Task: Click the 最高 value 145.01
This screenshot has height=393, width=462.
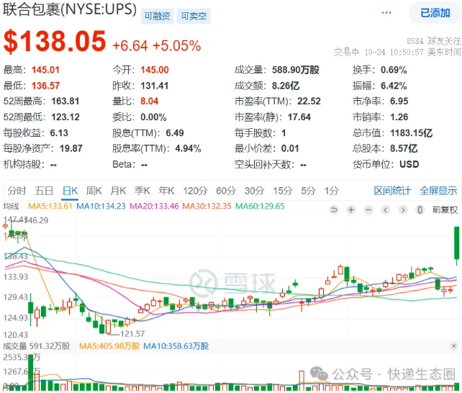Action: [45, 70]
